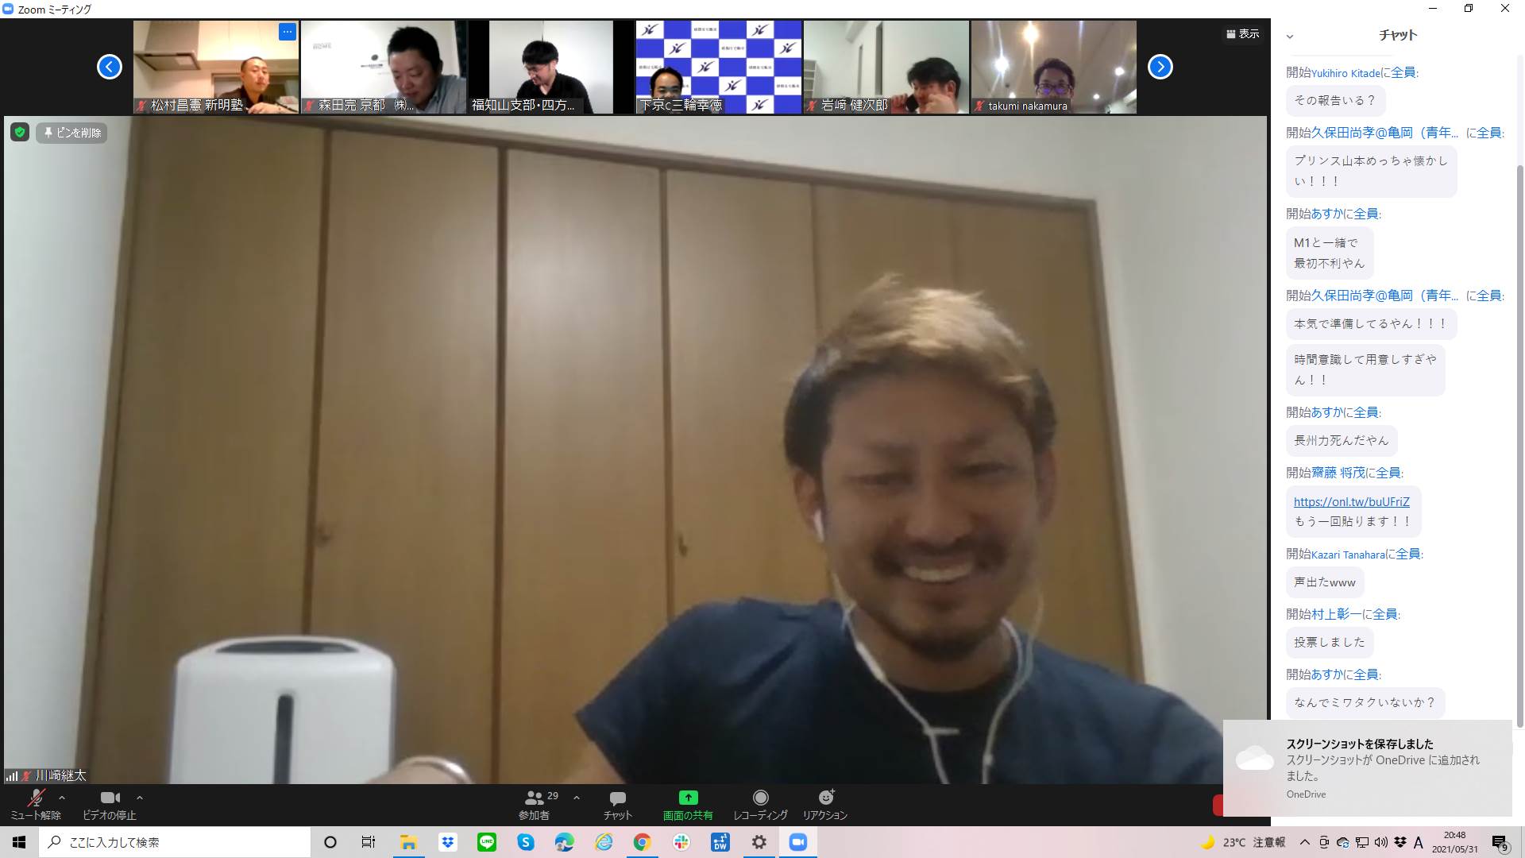Open DW app from taskbar
Screen dimensions: 1525x858
point(720,842)
